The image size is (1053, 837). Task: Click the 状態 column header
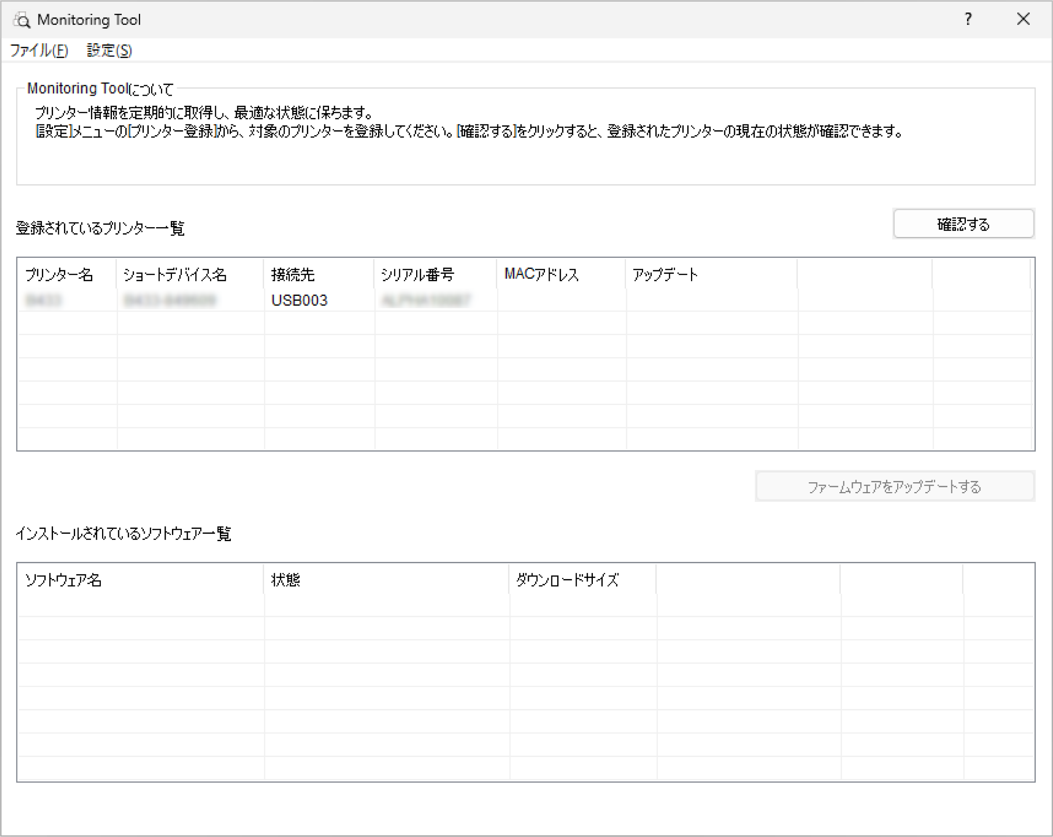pos(286,580)
